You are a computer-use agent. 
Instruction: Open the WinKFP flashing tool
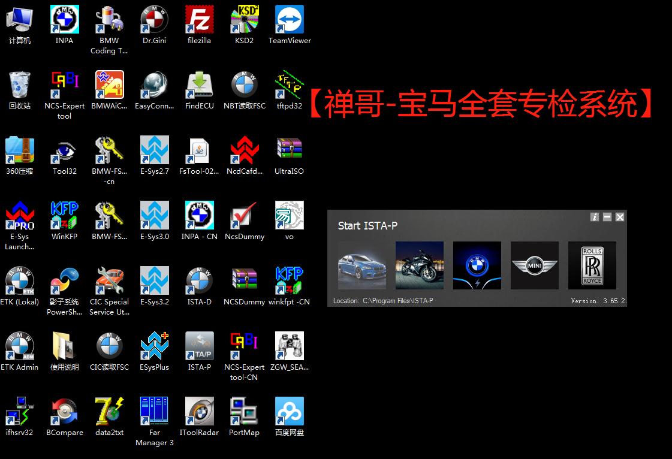[64, 215]
